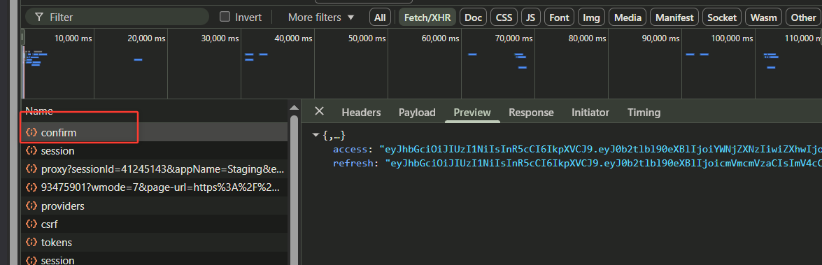Select the CSS filter

point(504,17)
